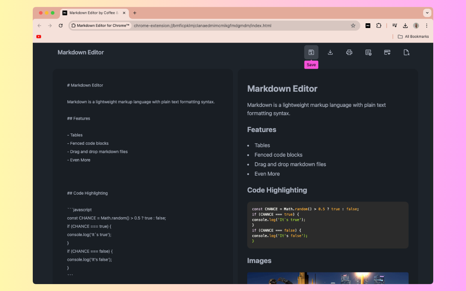
Task: Open Chrome downloads from the browser toolbar
Action: click(x=405, y=25)
